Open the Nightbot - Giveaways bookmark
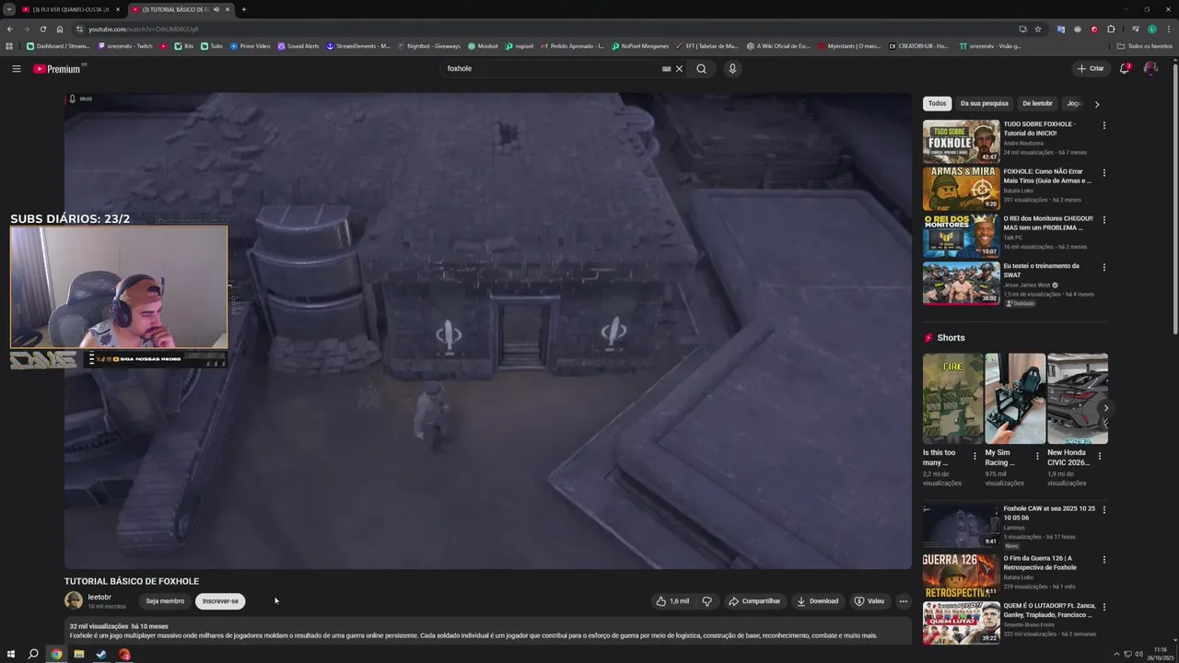The image size is (1179, 663). tap(429, 46)
